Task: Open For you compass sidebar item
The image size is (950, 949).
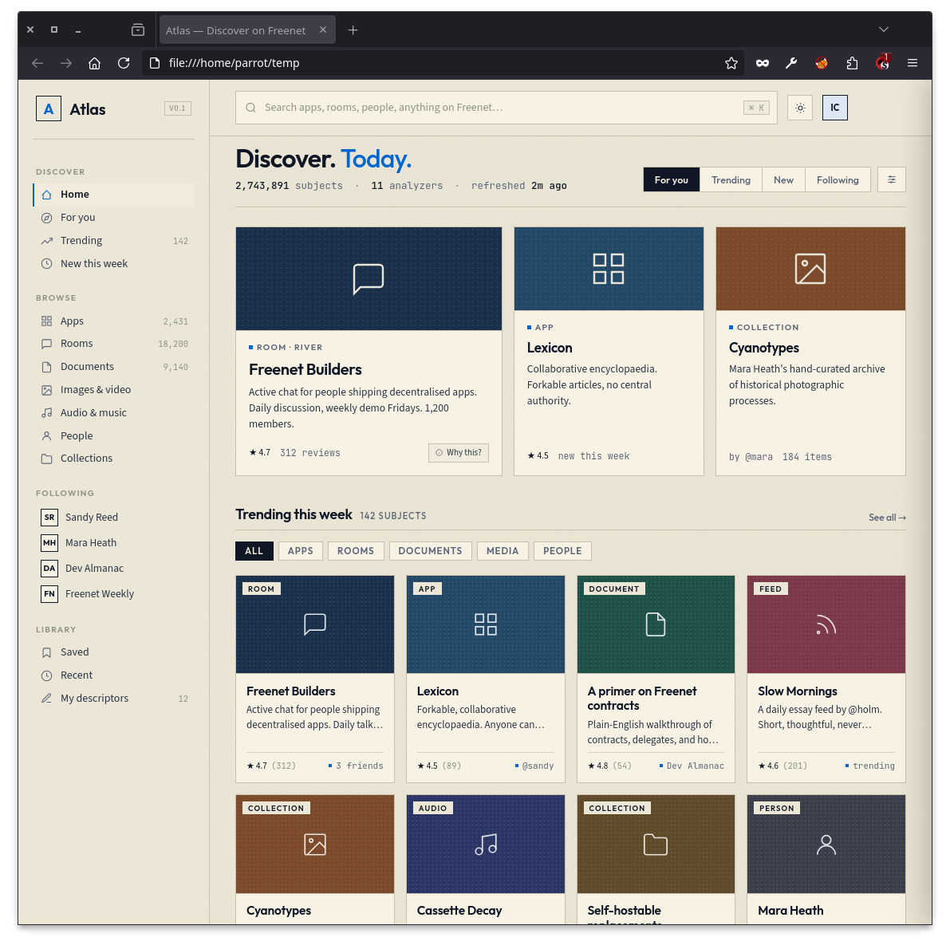Action: (114, 218)
